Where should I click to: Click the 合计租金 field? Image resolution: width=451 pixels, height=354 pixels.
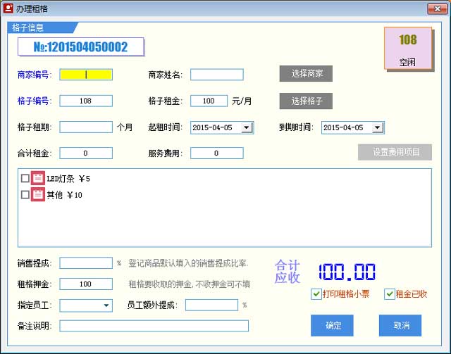coord(86,153)
